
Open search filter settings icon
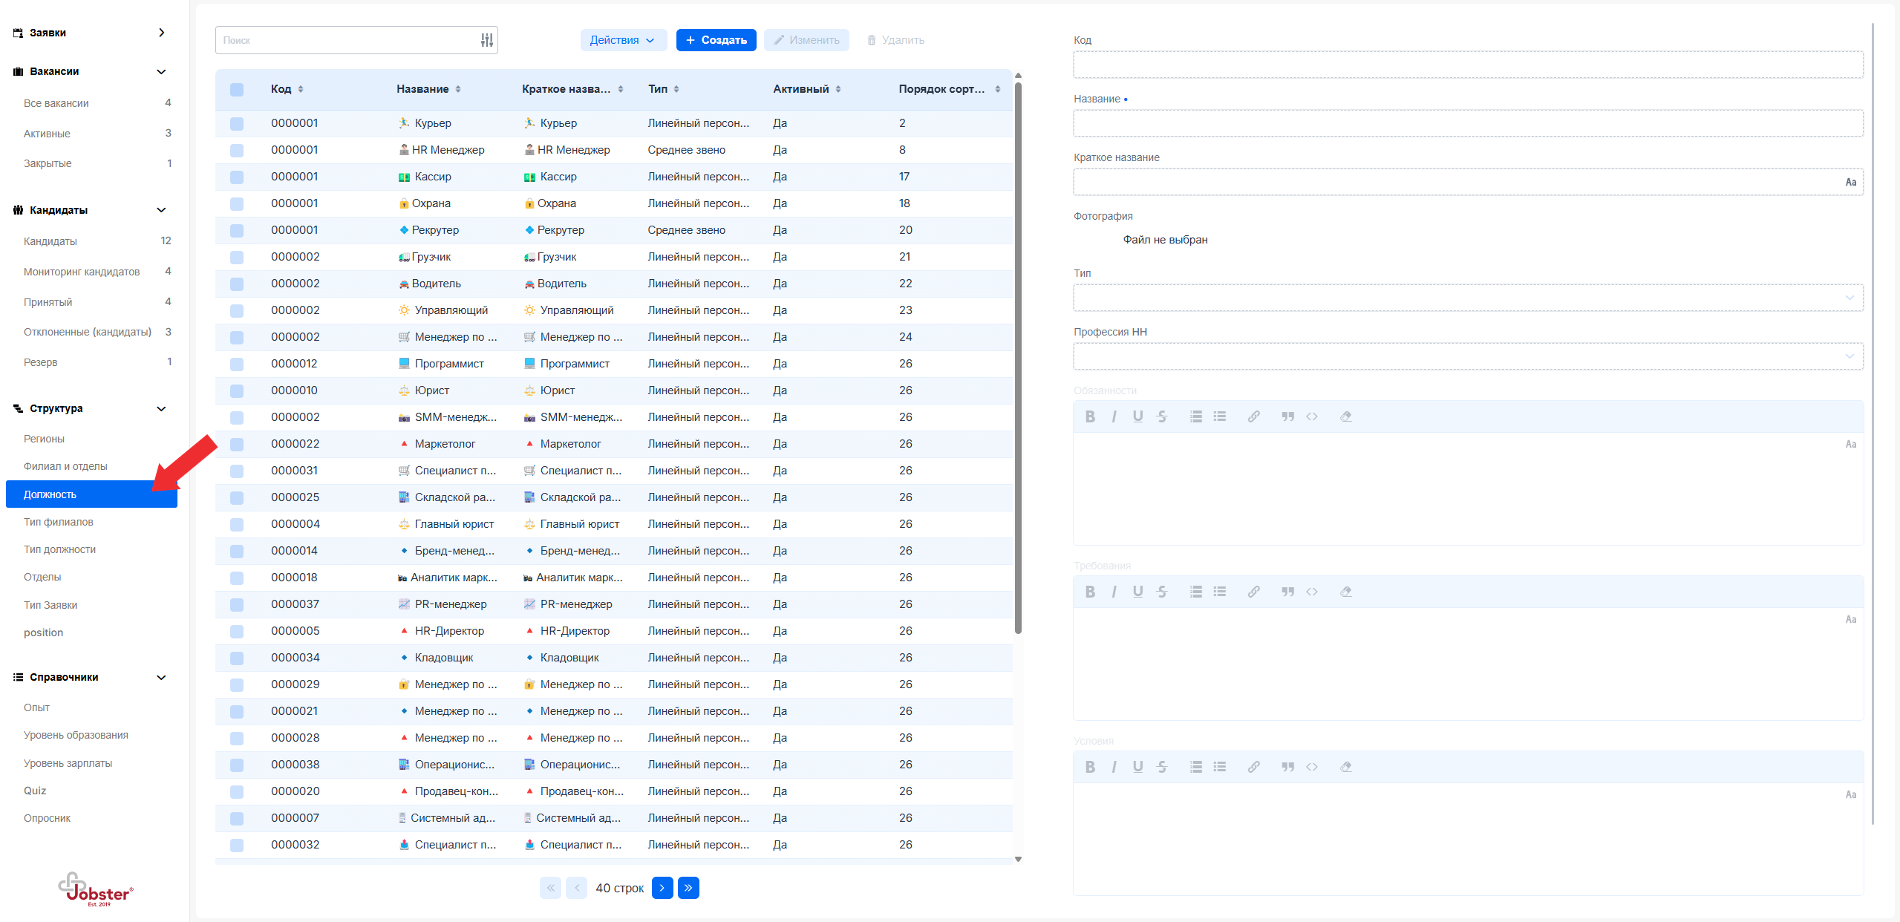[x=486, y=40]
